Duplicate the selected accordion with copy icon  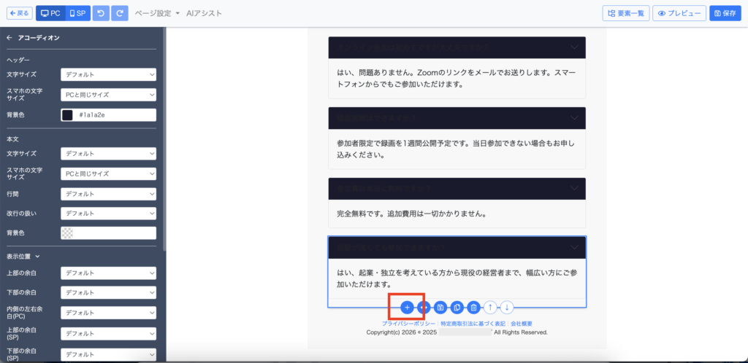pos(457,308)
